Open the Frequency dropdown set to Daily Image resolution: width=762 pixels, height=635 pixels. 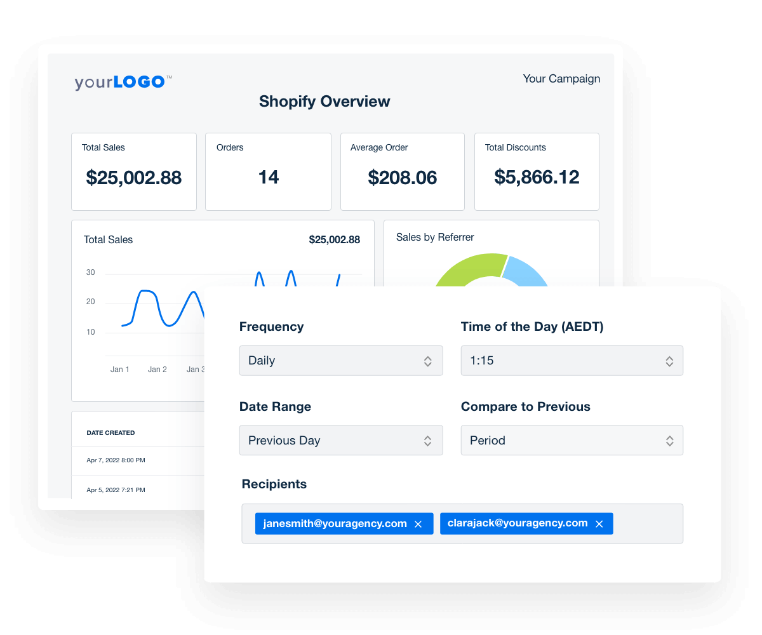click(330, 361)
